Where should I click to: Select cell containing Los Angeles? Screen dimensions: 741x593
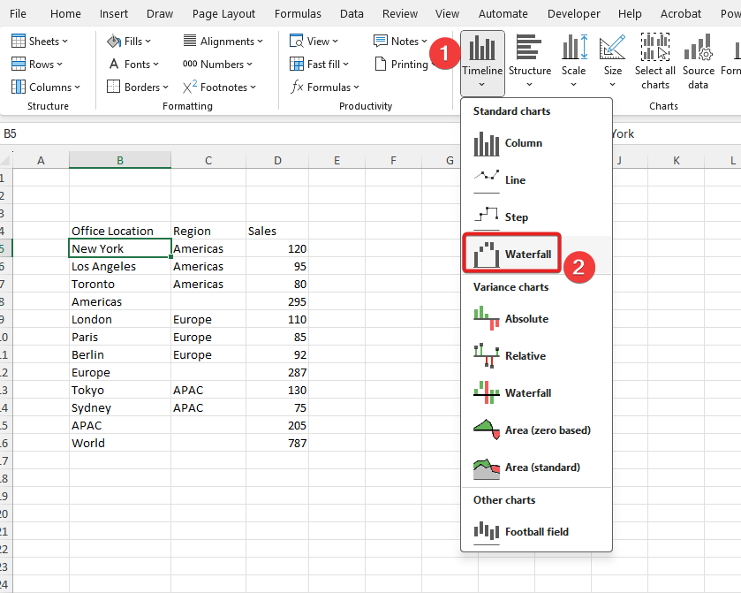click(x=119, y=267)
